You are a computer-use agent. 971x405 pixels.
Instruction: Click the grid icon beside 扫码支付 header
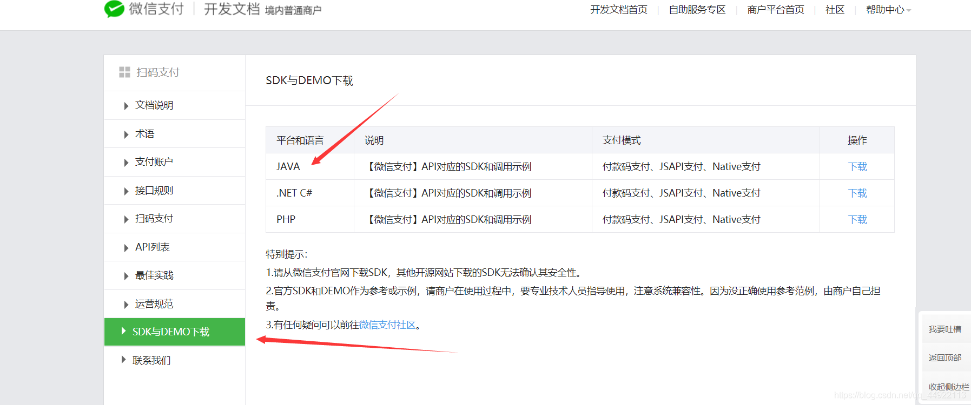click(124, 72)
